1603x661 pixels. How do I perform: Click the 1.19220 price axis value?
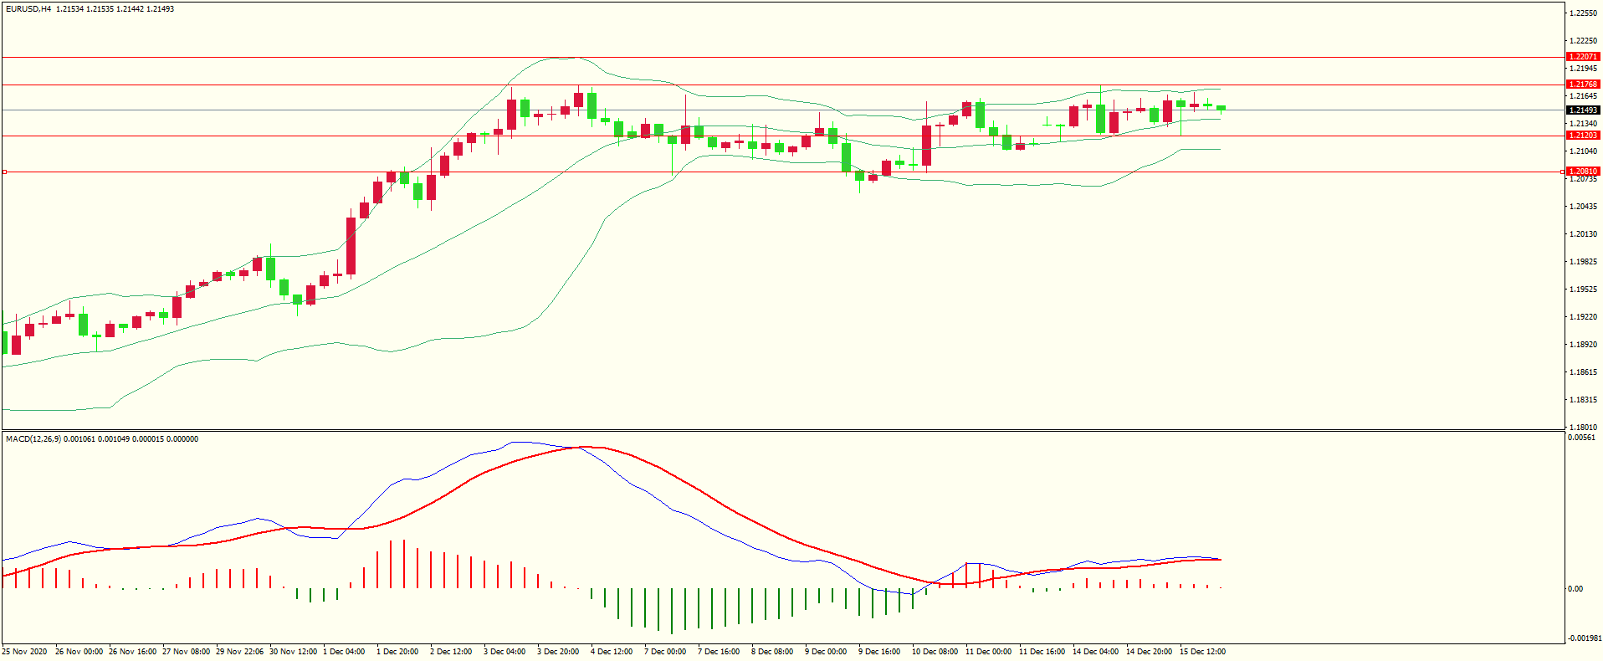coord(1584,317)
